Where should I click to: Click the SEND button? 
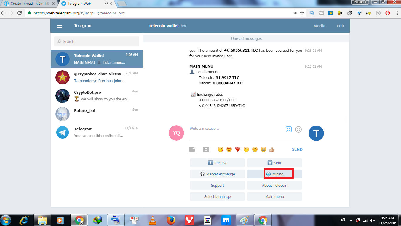click(297, 149)
